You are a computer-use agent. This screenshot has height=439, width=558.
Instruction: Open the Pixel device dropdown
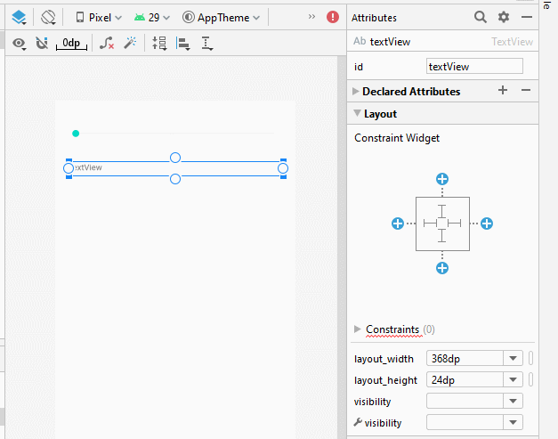pos(99,18)
